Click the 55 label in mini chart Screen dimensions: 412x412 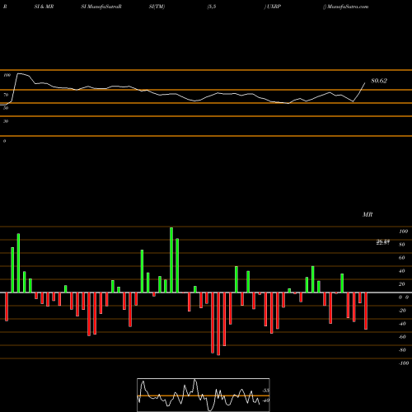click(x=266, y=391)
